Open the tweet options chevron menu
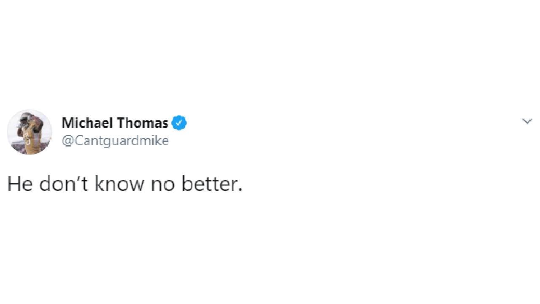The height and width of the screenshot is (304, 540). click(x=527, y=122)
